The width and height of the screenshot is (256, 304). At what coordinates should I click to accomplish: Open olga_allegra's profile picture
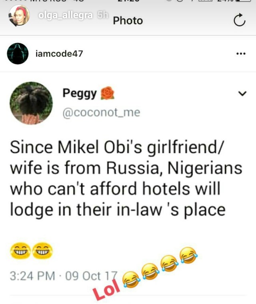point(19,16)
